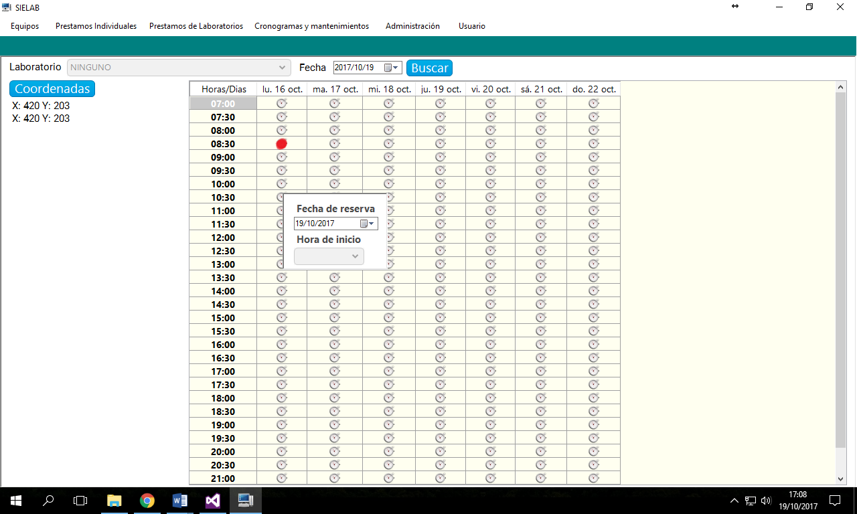Click the ju. 19 oct. column header
The image size is (857, 514).
(x=441, y=89)
